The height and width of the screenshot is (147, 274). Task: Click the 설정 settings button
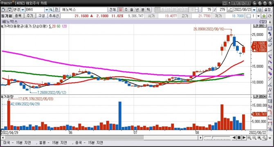point(267,10)
